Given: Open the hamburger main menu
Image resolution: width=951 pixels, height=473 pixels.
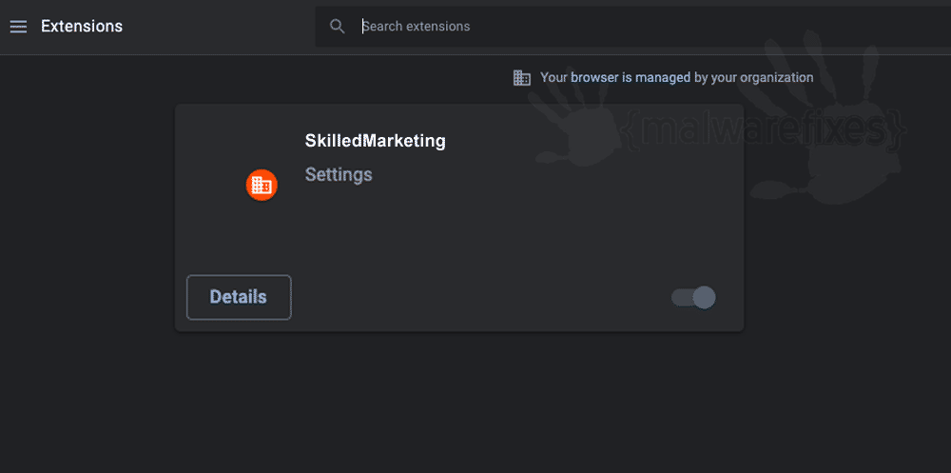Looking at the screenshot, I should [18, 27].
